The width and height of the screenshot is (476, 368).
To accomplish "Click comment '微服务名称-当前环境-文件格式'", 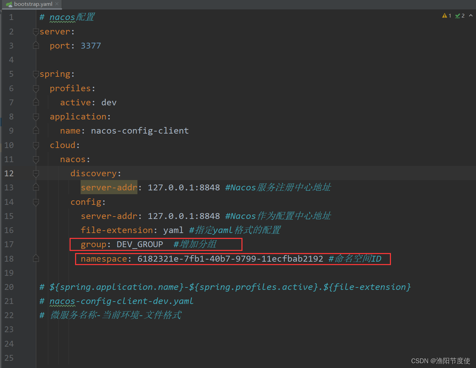I will coord(116,315).
